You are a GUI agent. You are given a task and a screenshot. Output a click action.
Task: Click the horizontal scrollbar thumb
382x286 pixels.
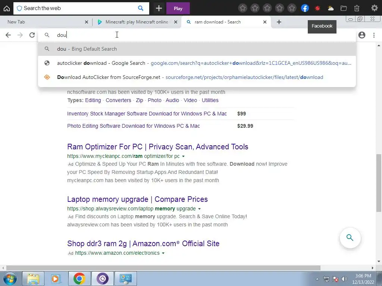163,268
